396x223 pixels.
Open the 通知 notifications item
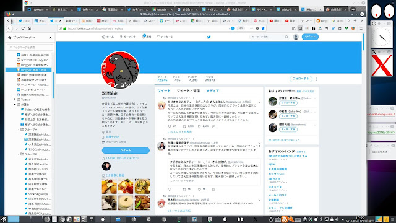pyautogui.click(x=147, y=37)
